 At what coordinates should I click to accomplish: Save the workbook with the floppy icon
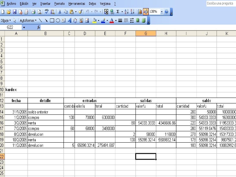tap(15, 12)
